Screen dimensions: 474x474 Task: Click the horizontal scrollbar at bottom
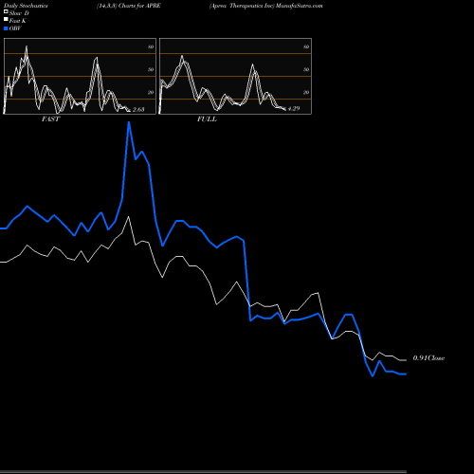(203, 472)
